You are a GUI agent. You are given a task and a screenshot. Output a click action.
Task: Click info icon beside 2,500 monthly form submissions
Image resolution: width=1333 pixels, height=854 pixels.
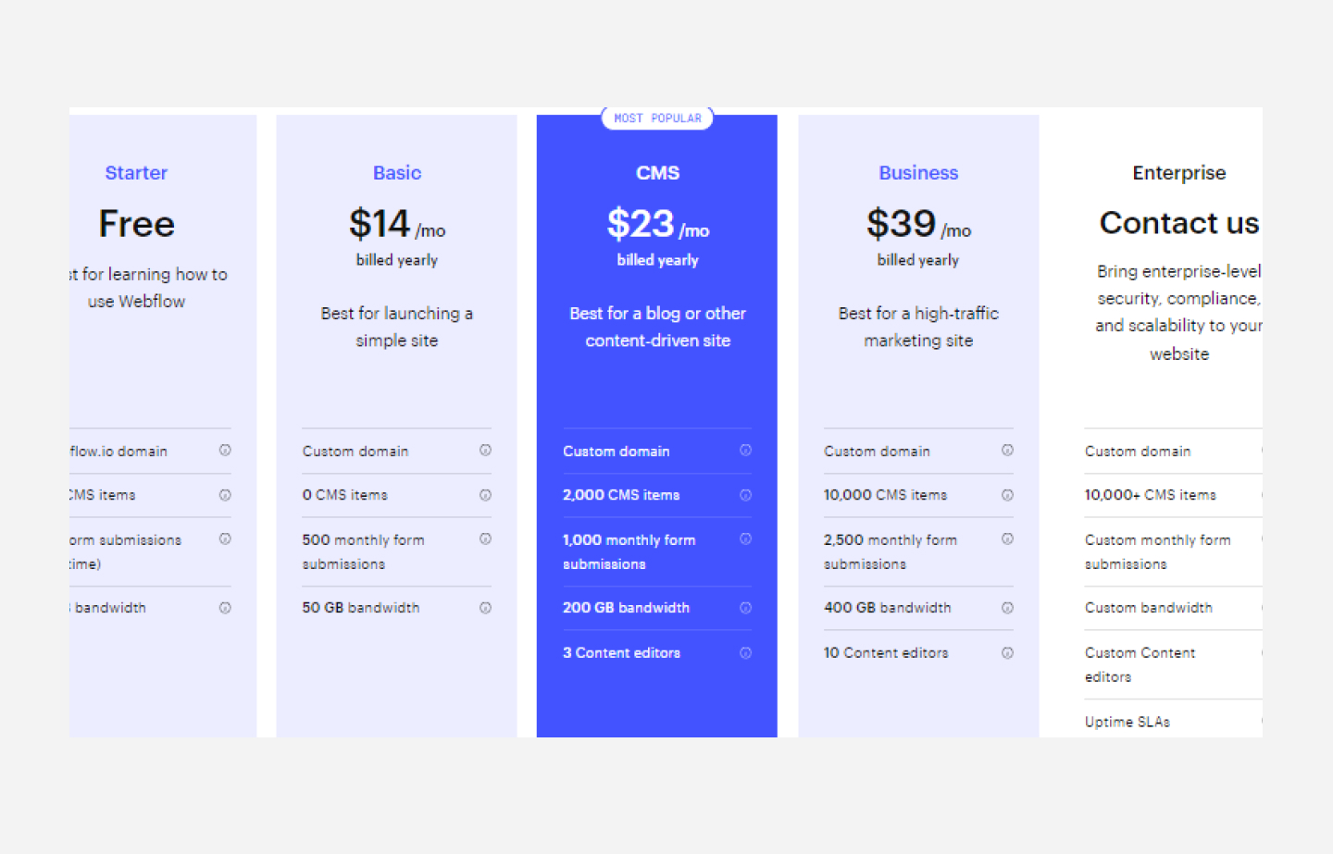point(1008,538)
